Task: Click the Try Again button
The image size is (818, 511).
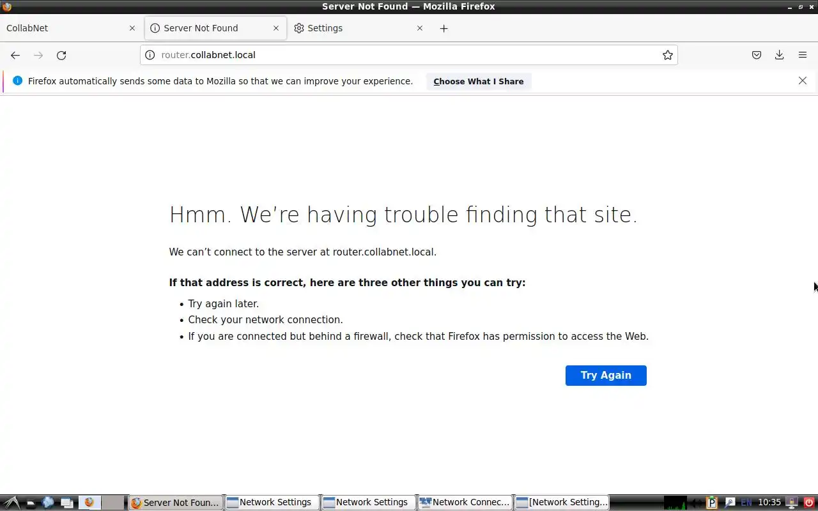Action: (606, 375)
